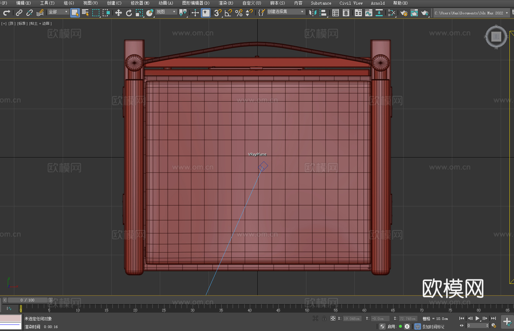Select the Move transform tool
The height and width of the screenshot is (331, 514).
pyautogui.click(x=119, y=13)
